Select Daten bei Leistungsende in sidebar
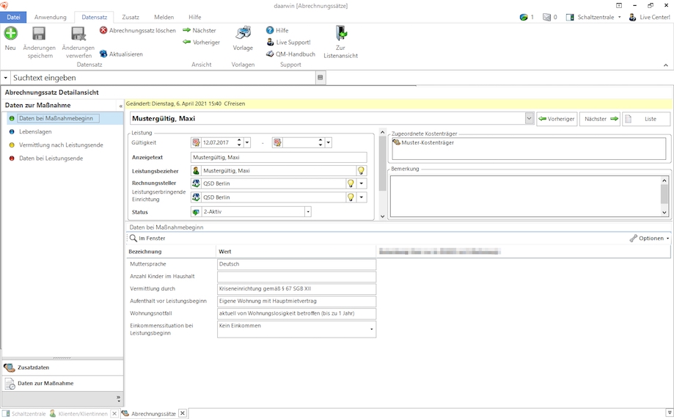This screenshot has width=674, height=419. tap(51, 159)
